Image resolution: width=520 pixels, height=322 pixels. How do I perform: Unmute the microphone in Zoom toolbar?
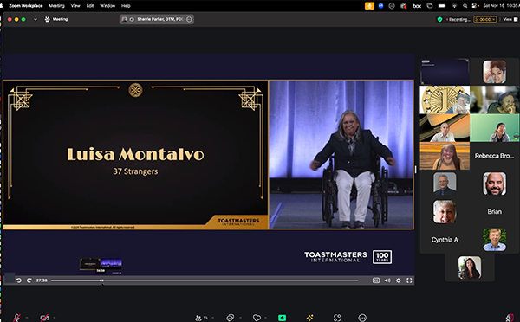[x=16, y=318]
